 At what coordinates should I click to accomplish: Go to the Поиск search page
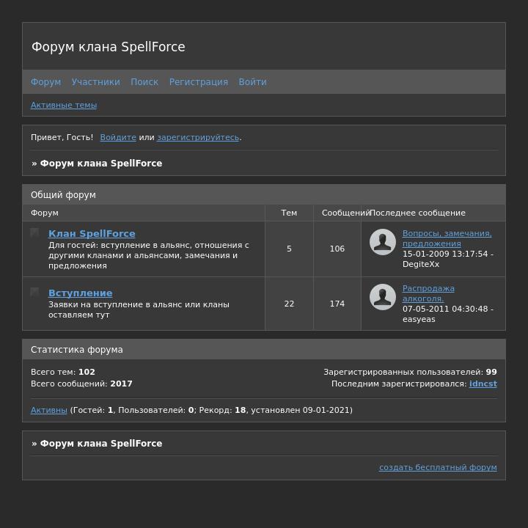coord(144,82)
